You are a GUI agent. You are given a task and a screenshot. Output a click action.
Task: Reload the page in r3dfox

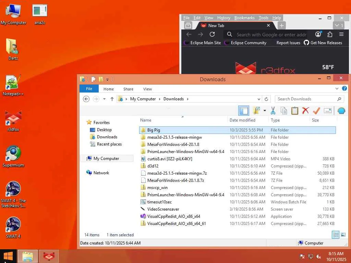click(x=212, y=34)
